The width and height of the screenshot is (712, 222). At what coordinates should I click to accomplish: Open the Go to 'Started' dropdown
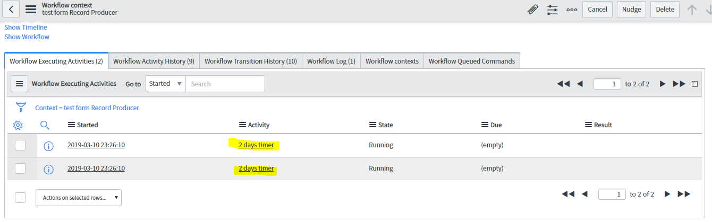pyautogui.click(x=166, y=84)
